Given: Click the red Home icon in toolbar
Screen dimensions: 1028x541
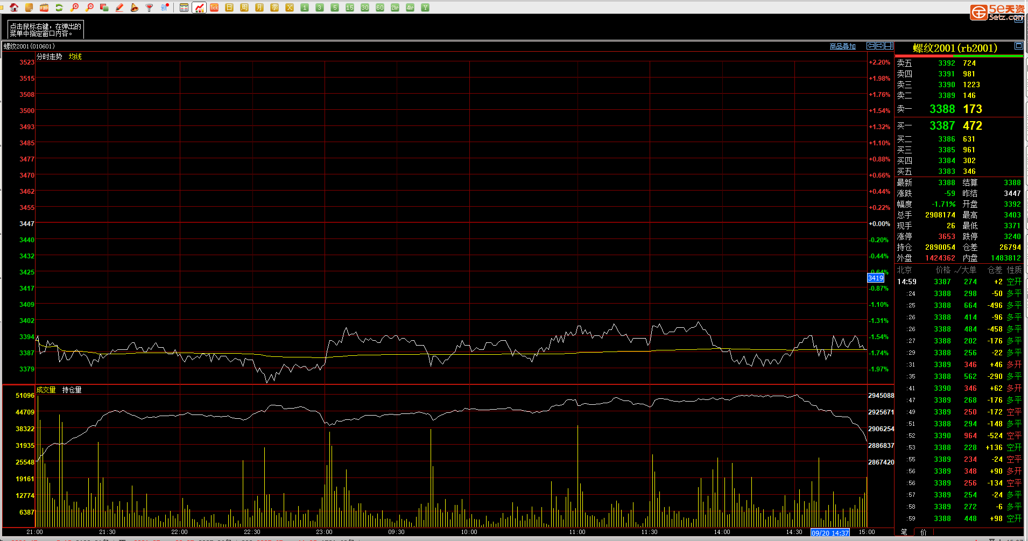Looking at the screenshot, I should (x=14, y=8).
